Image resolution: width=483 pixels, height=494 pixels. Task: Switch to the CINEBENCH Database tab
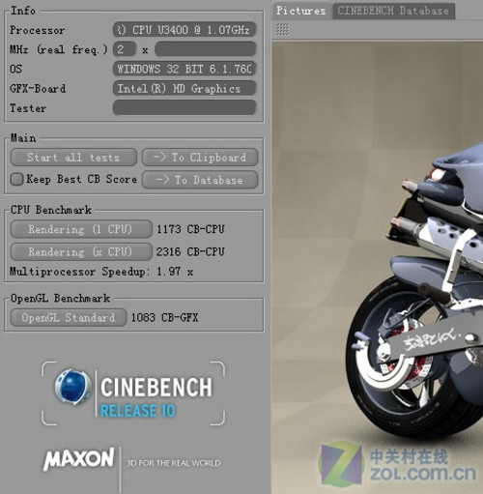tap(393, 11)
